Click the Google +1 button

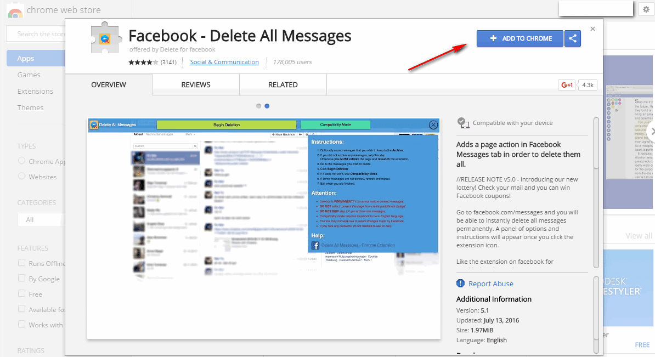pos(567,85)
